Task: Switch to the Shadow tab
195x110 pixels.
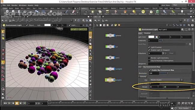Action: click(147, 33)
